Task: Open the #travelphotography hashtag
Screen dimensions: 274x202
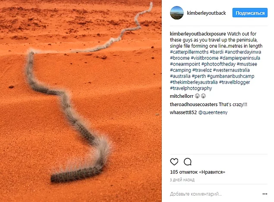Action: 191,88
